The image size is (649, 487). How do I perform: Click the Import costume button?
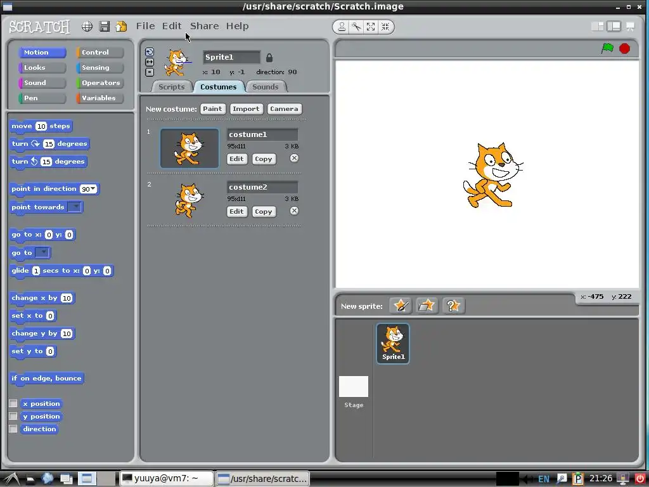[x=246, y=109]
